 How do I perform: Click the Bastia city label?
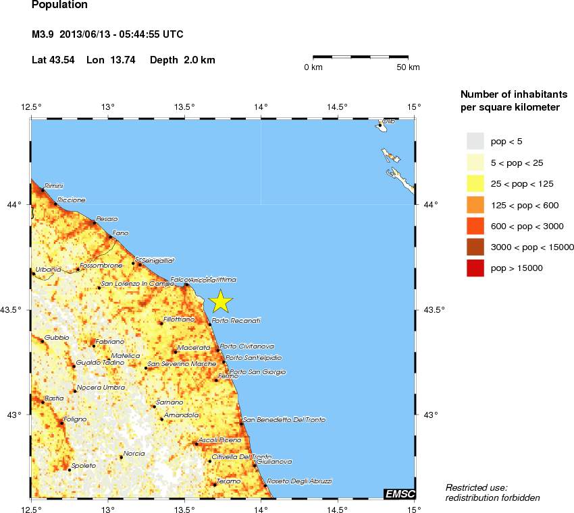point(54,398)
